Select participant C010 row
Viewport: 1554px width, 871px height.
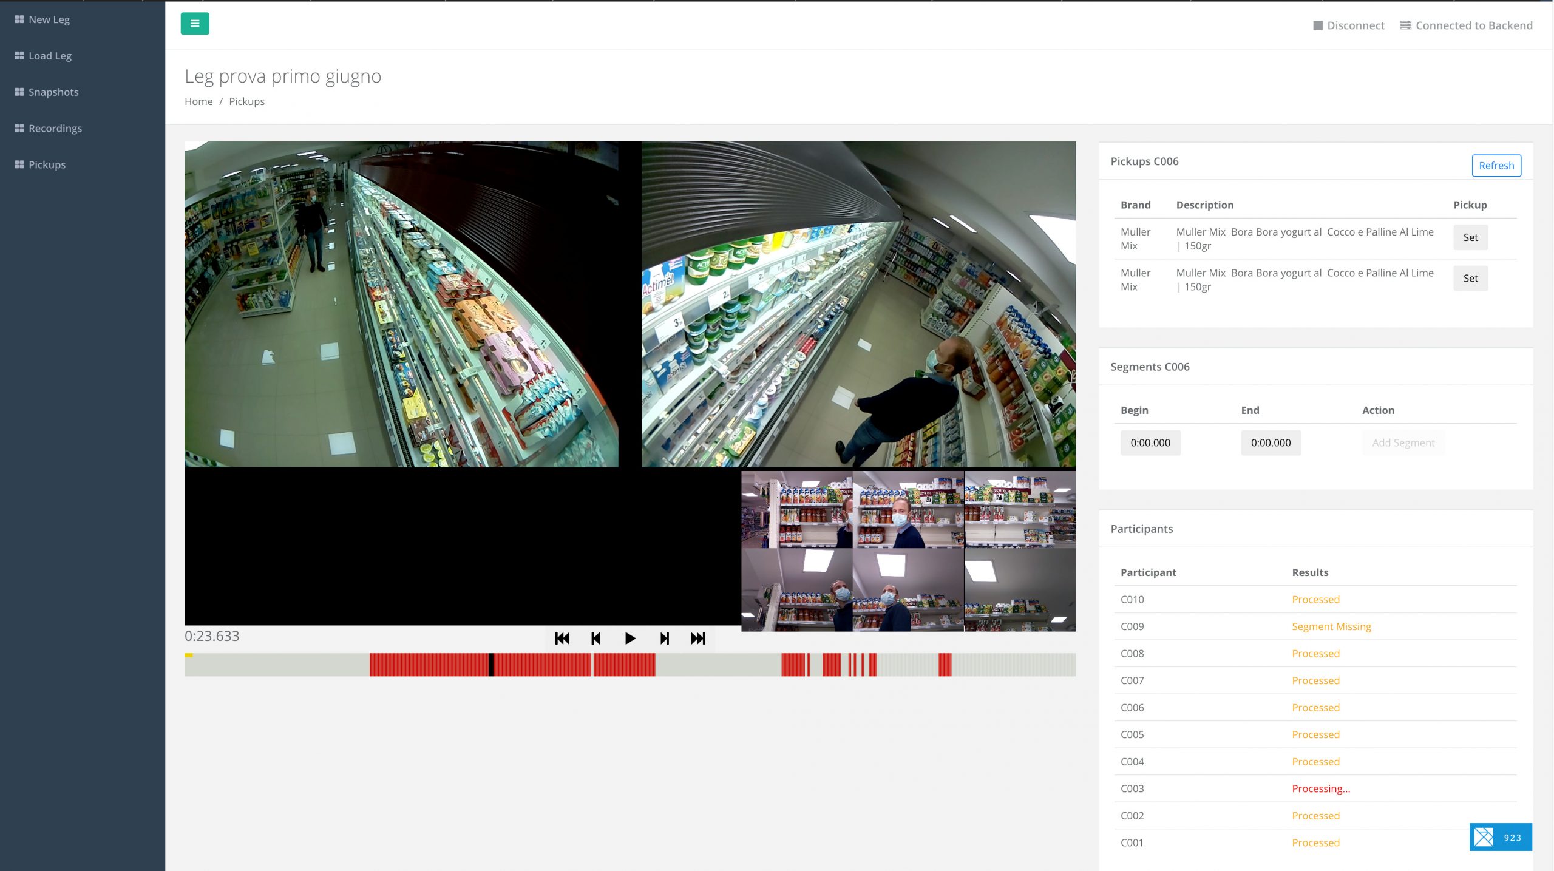1315,600
